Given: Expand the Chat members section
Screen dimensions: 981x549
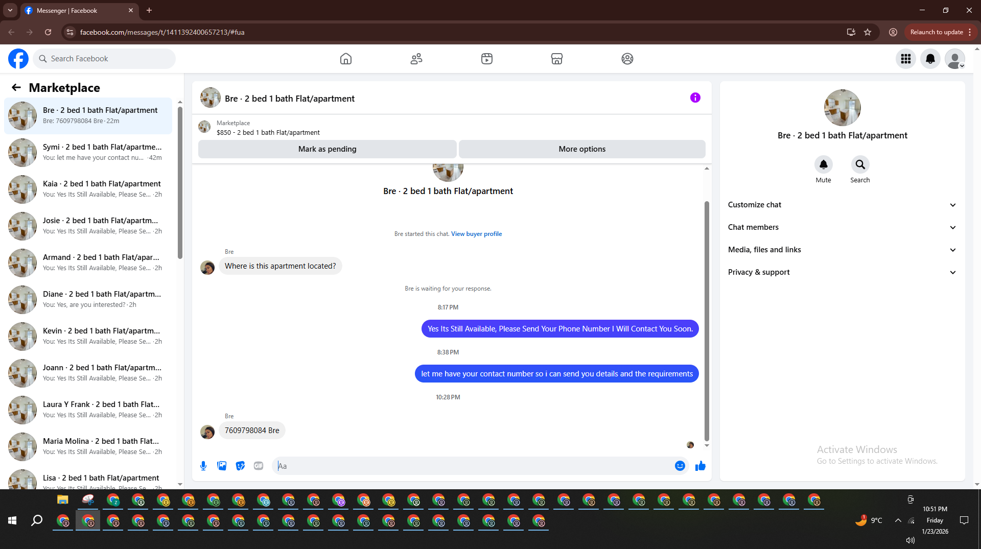Looking at the screenshot, I should tap(842, 227).
